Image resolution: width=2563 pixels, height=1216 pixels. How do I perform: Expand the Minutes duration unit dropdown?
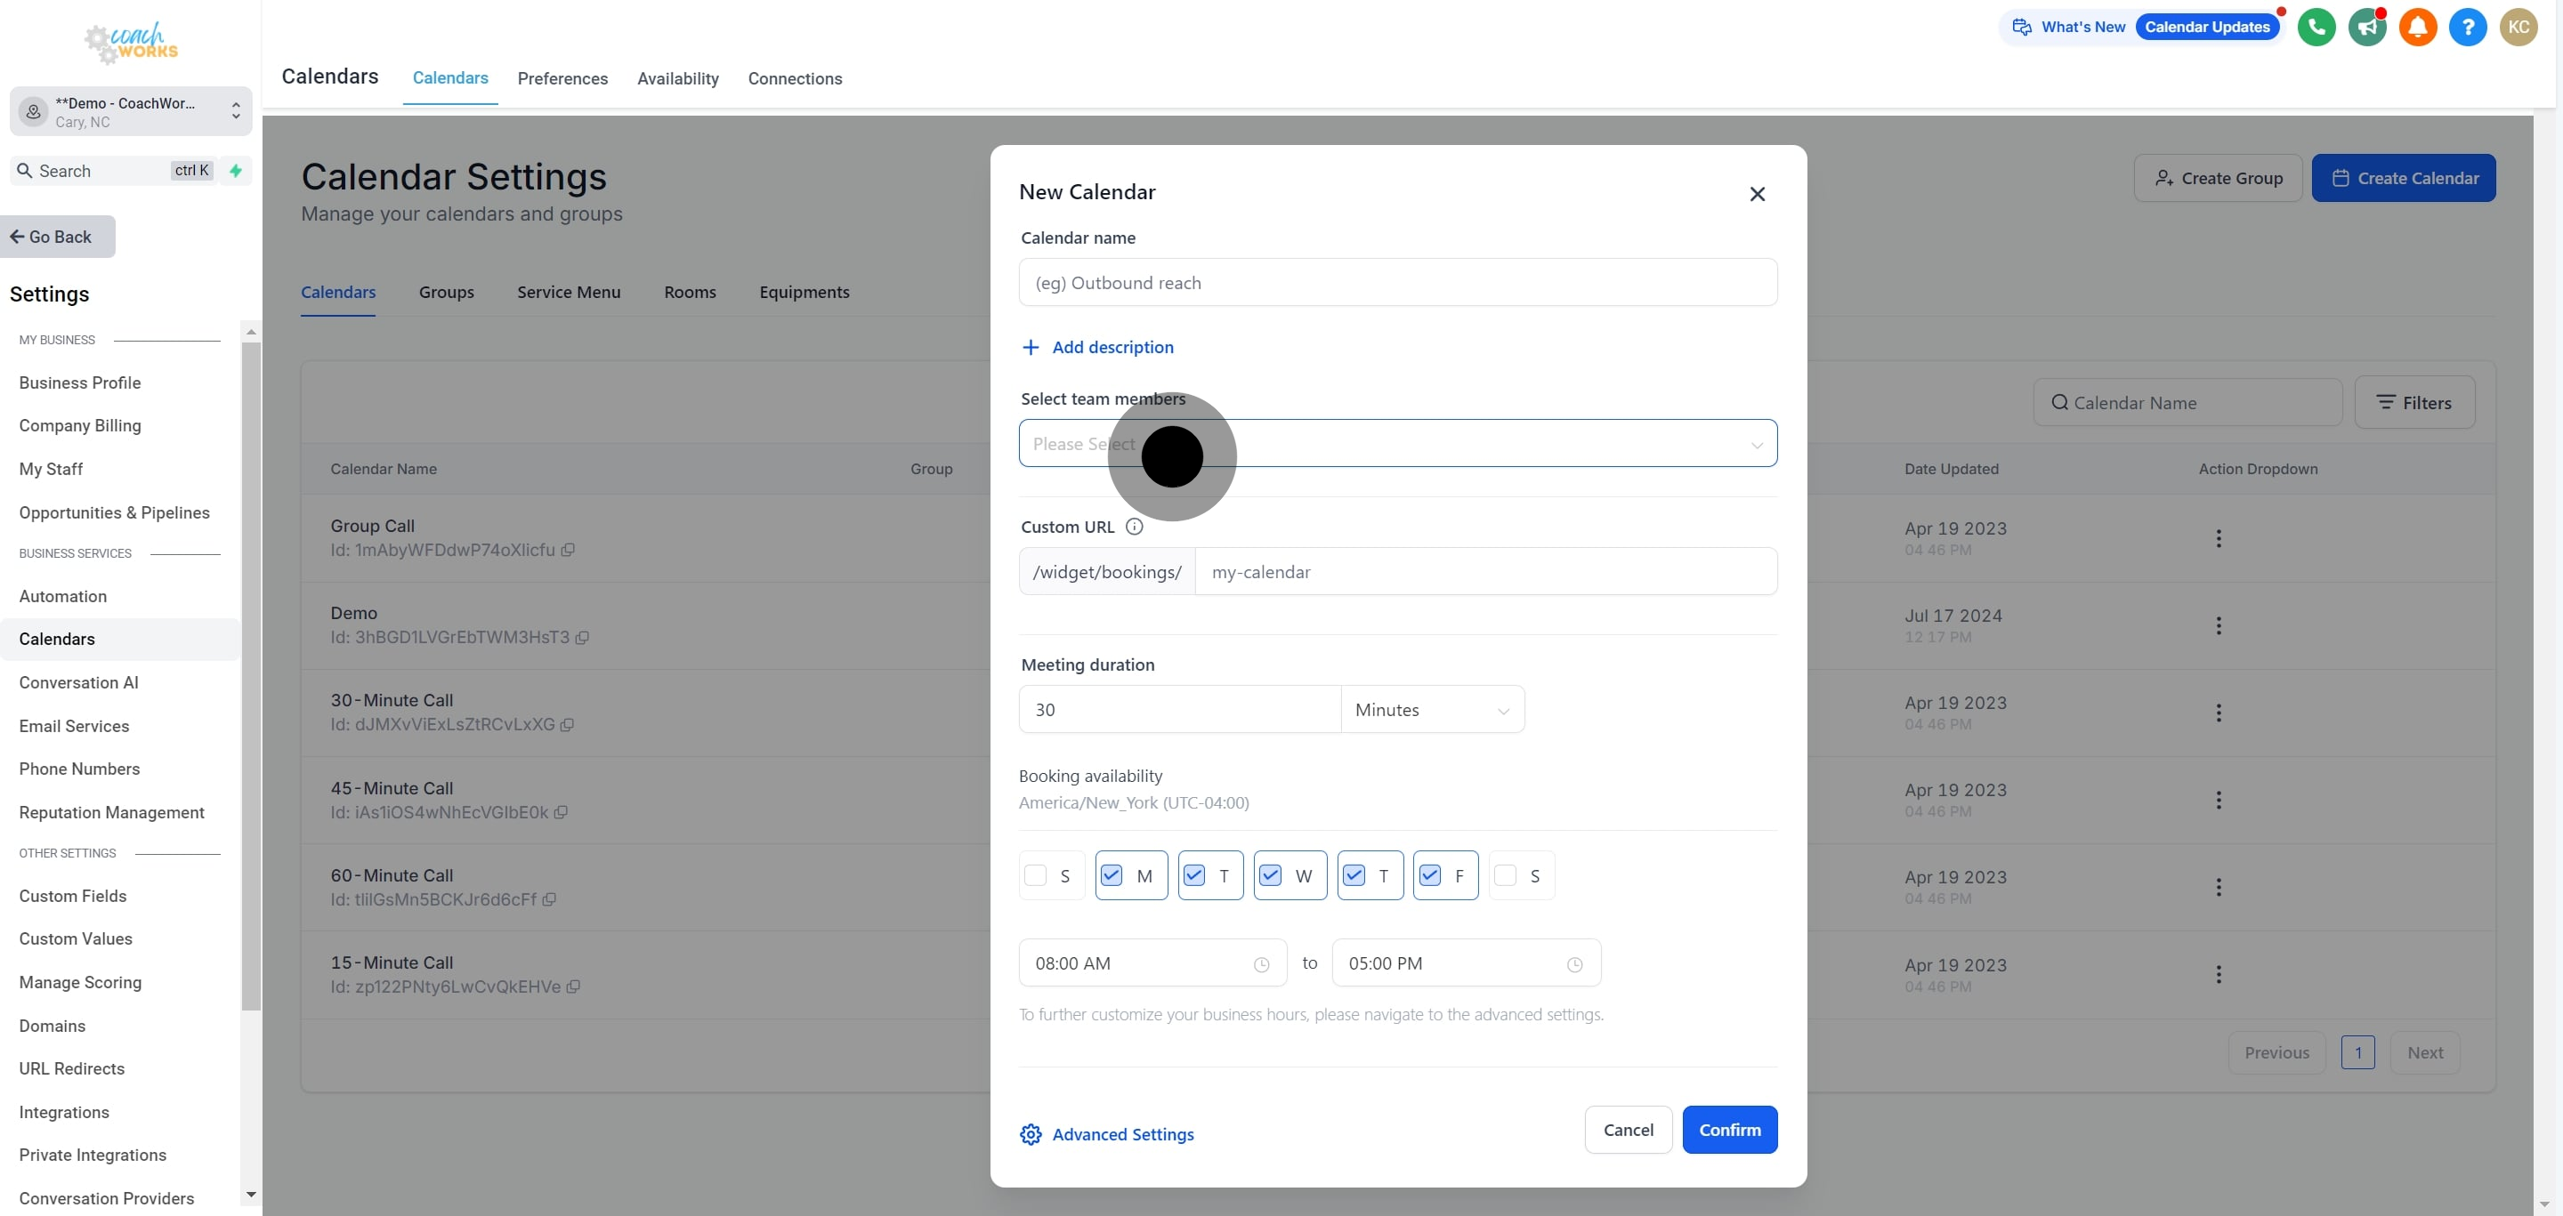coord(1432,710)
